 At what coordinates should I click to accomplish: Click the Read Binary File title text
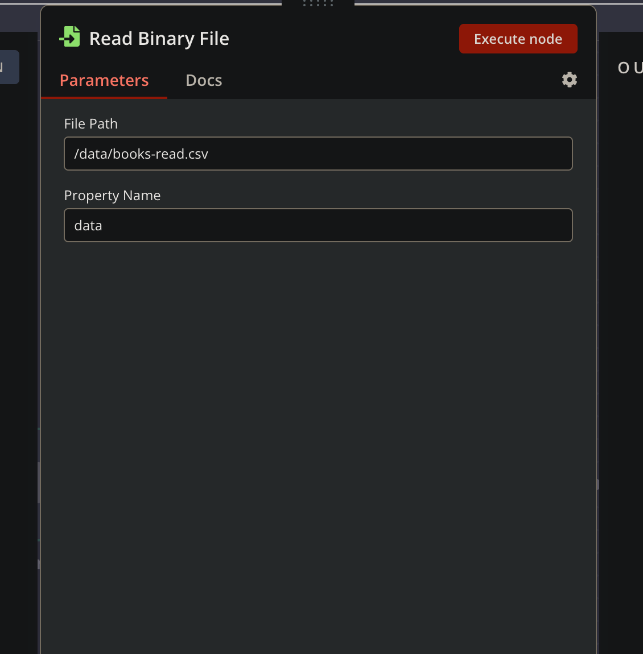coord(159,38)
